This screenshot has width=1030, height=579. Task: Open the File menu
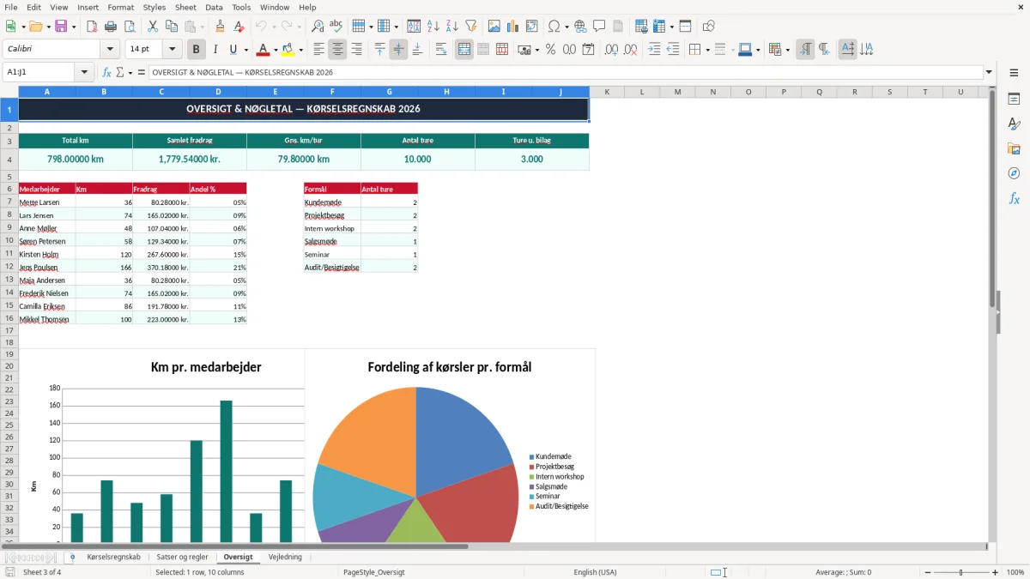10,7
